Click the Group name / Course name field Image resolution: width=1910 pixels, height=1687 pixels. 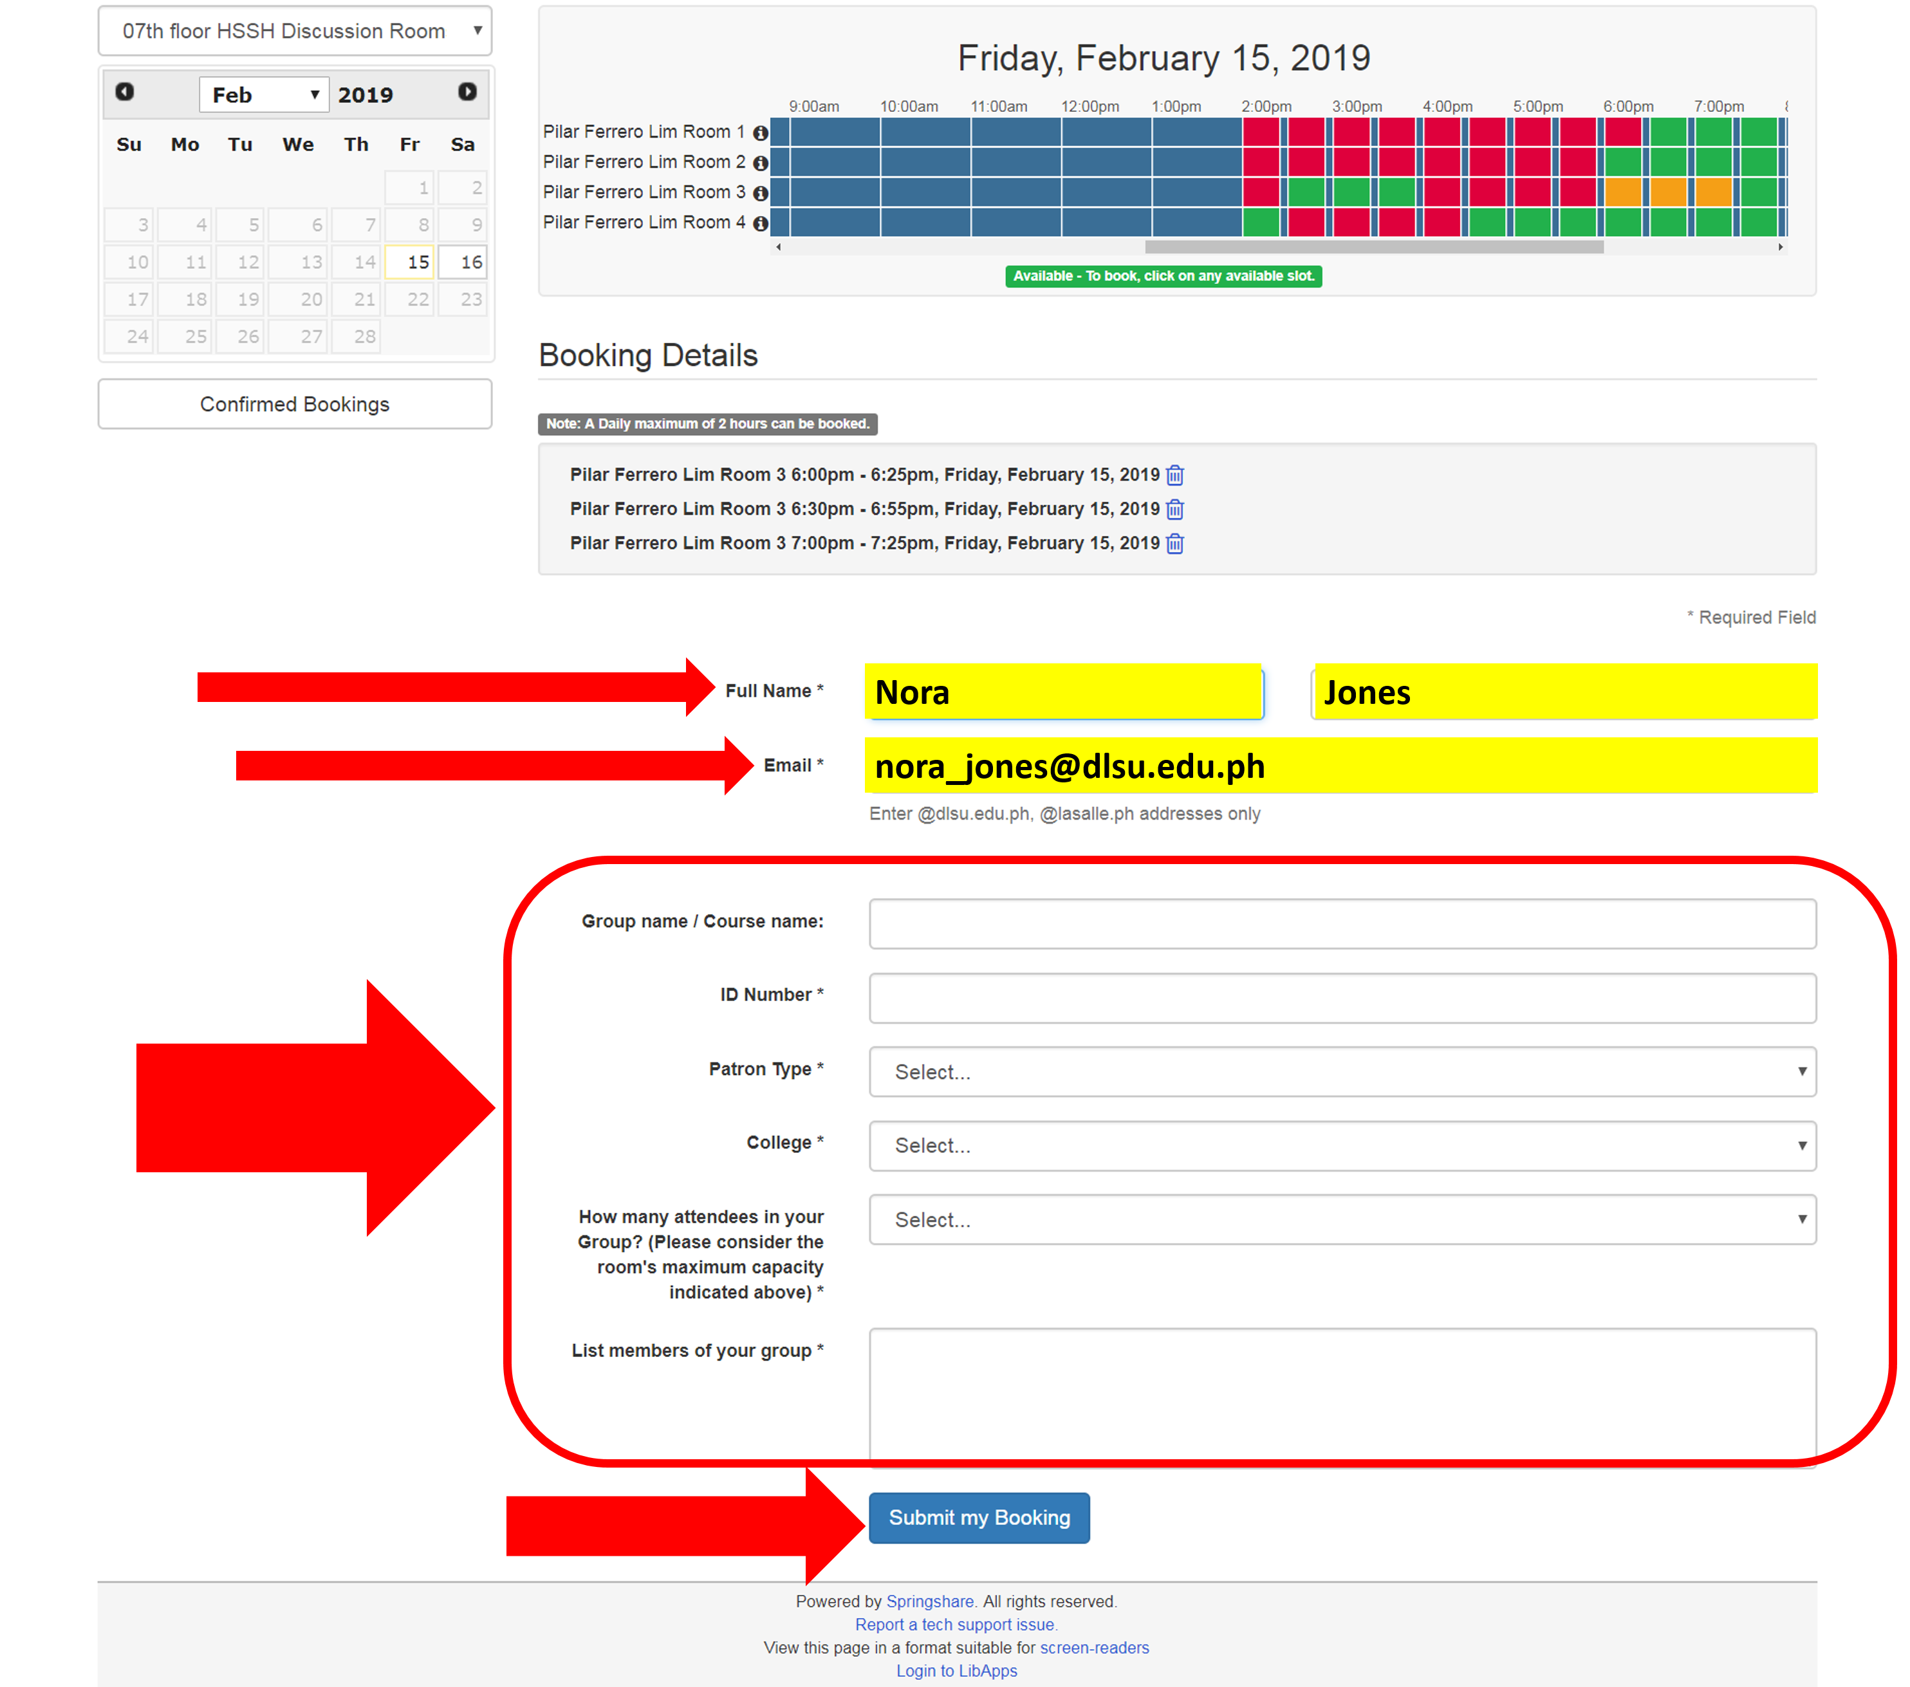(1343, 924)
